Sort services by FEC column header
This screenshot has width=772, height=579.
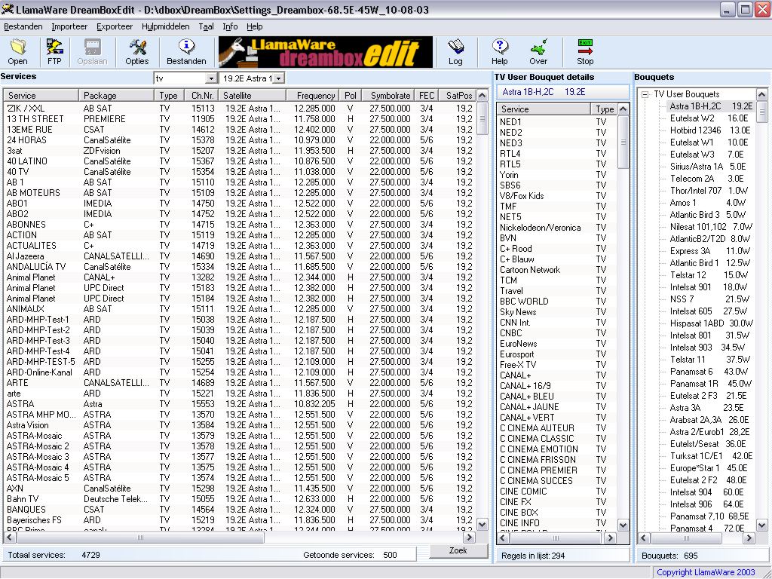pos(427,96)
